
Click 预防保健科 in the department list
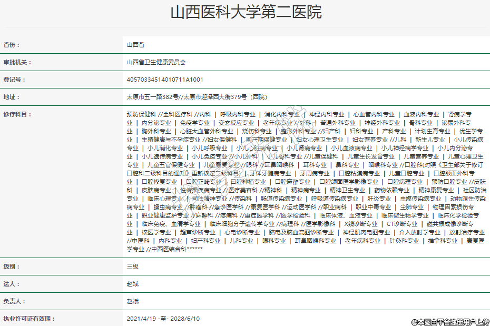(x=141, y=114)
